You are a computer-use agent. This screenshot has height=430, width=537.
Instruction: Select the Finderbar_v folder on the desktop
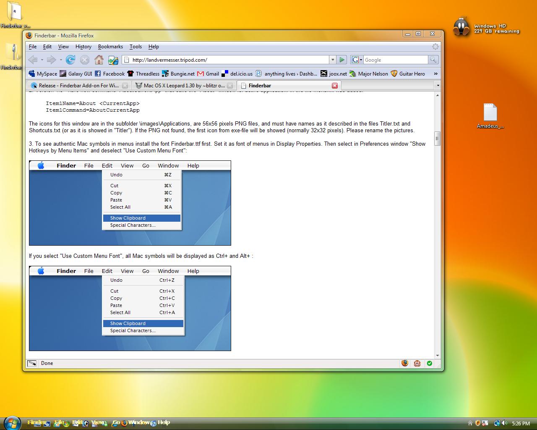point(15,15)
